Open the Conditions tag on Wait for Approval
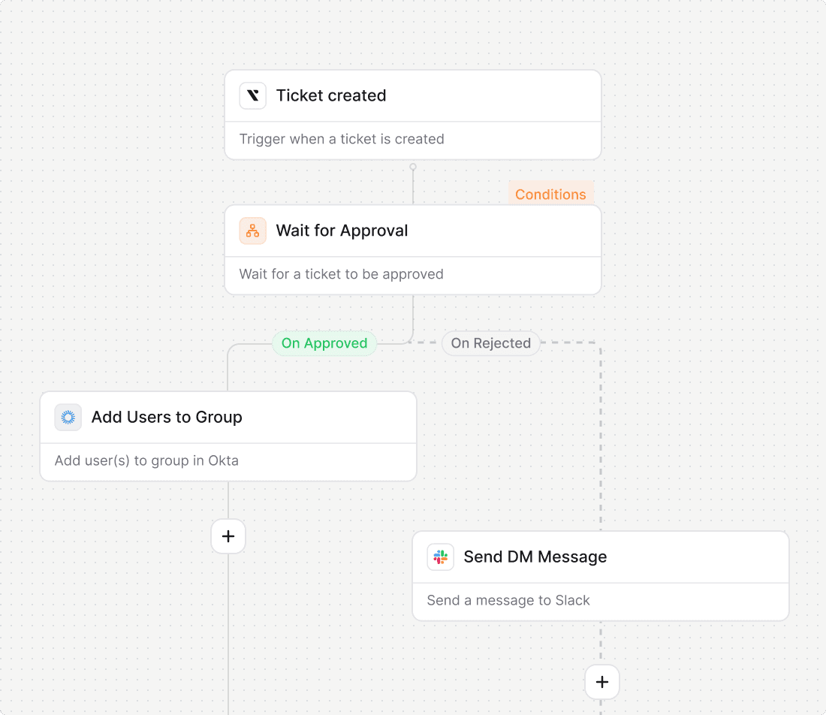Image resolution: width=826 pixels, height=715 pixels. point(550,195)
